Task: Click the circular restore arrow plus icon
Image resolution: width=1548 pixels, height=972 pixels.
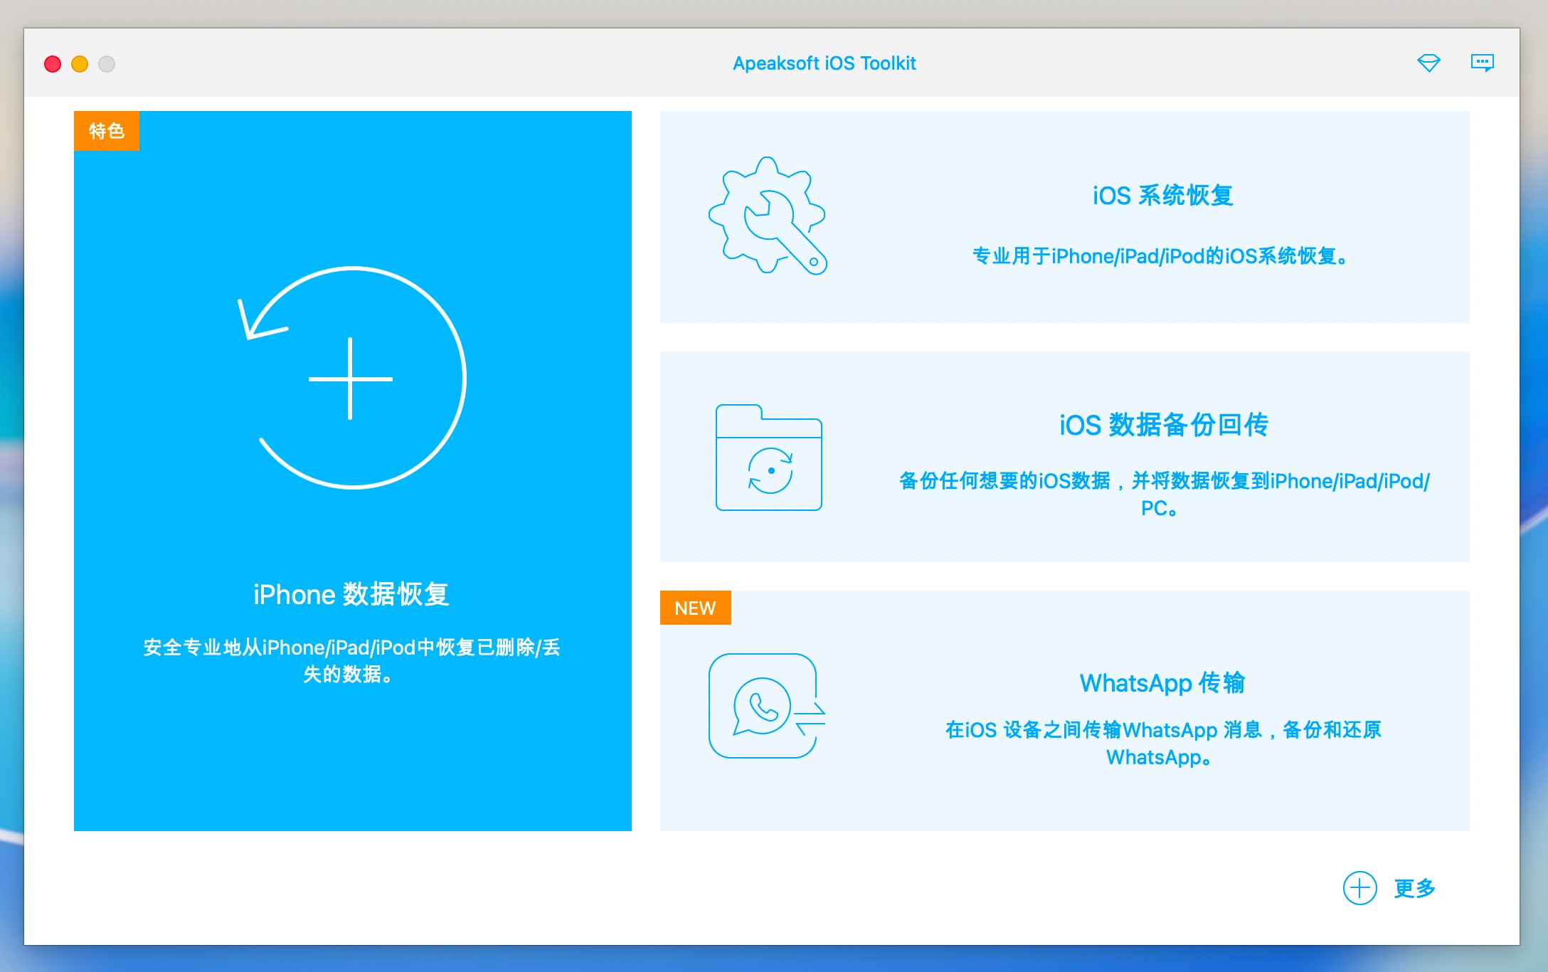Action: point(352,378)
